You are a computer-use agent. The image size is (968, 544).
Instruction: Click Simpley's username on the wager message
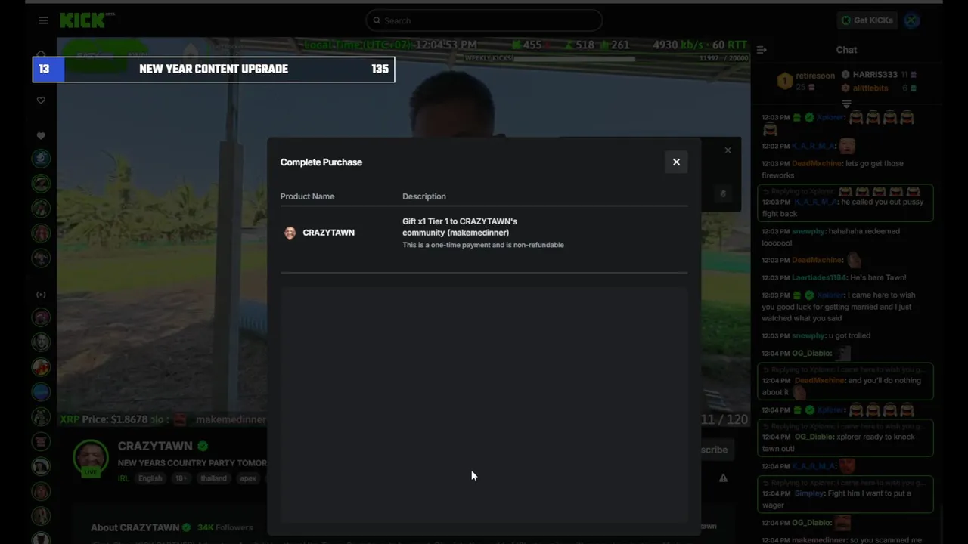point(809,493)
